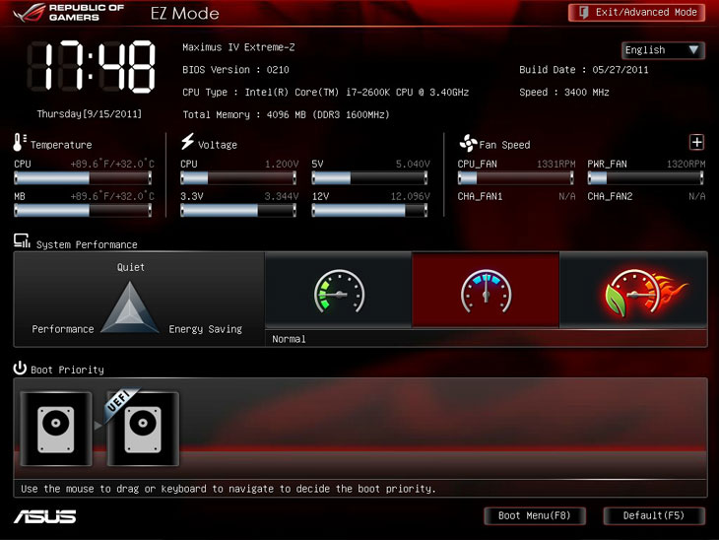Click the UEFI hard drive boot device
This screenshot has width=719, height=540.
[143, 430]
